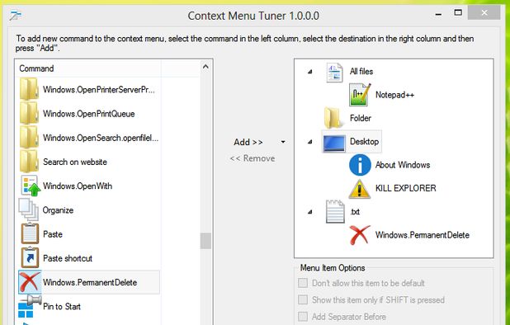Select KILL EXPLORER label in tree

coord(405,188)
